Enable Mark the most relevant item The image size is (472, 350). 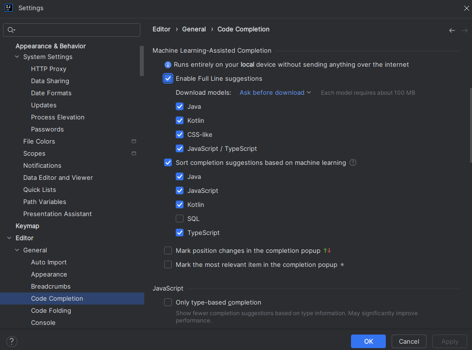168,264
